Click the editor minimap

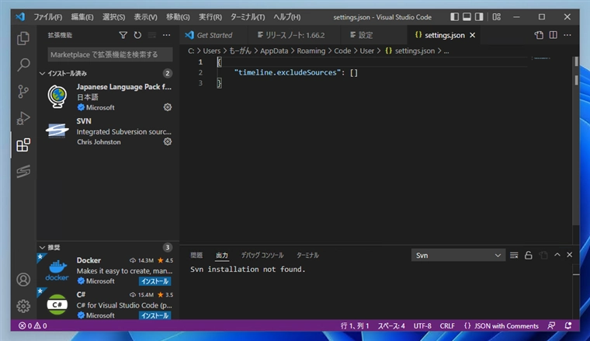pyautogui.click(x=542, y=58)
